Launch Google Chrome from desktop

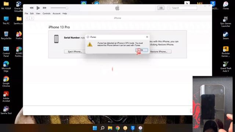pyautogui.click(x=6, y=81)
